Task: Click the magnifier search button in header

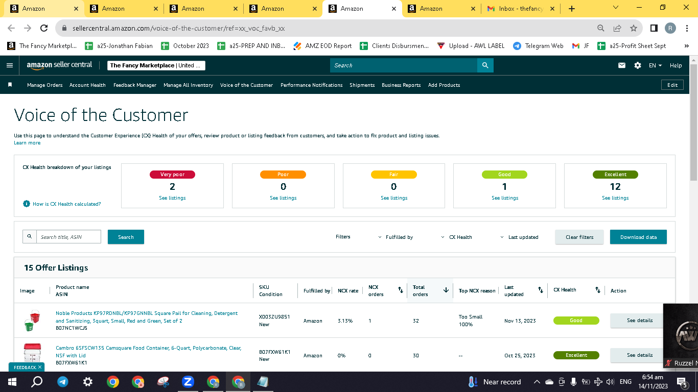Action: (485, 65)
